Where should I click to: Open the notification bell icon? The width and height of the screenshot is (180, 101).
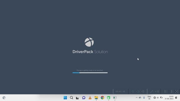[176, 98]
